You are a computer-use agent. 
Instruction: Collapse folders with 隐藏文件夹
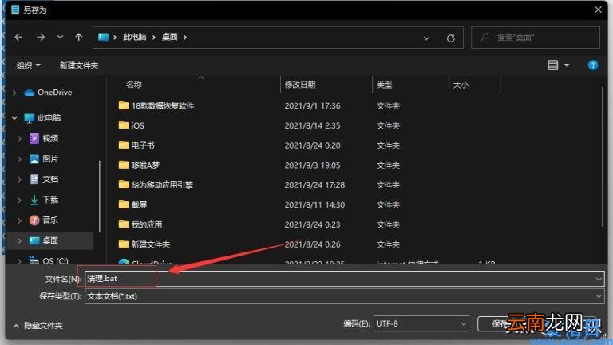38,326
